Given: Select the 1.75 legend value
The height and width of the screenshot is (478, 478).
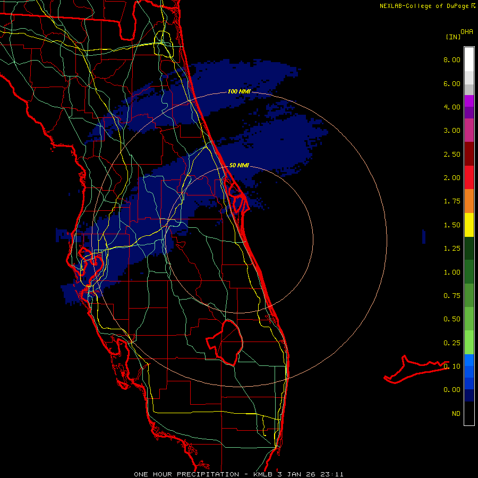Looking at the screenshot, I should click(x=452, y=201).
